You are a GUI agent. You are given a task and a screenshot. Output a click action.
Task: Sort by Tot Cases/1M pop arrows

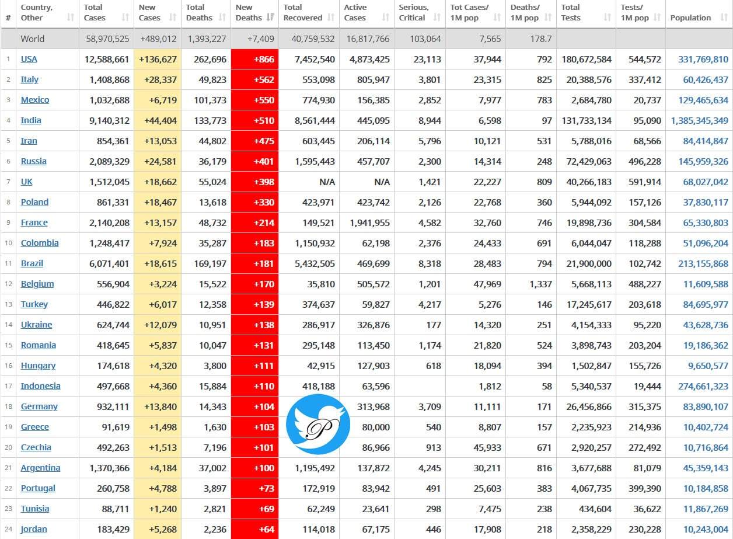tap(497, 18)
